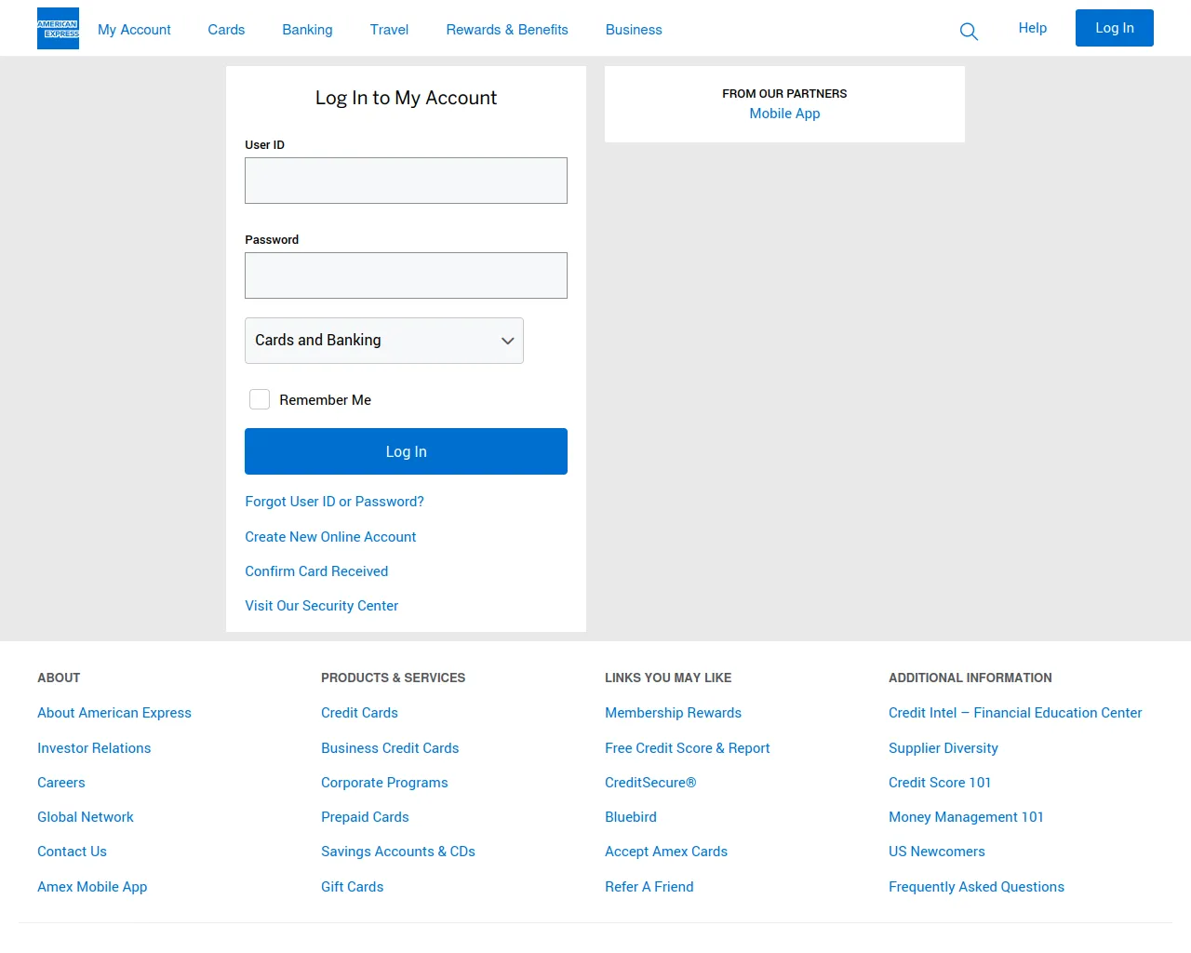Submit the form with the blue Log In button
Screen dimensions: 1191x953
[x=406, y=451]
